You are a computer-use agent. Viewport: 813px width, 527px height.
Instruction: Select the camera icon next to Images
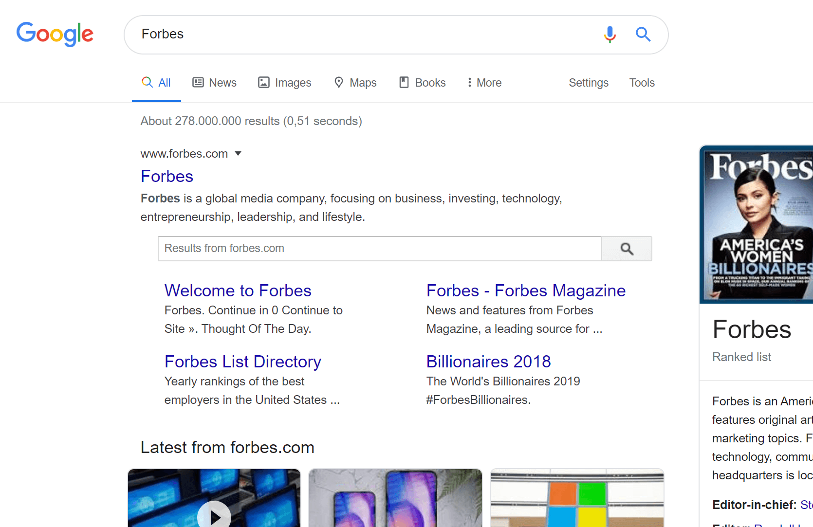(x=263, y=82)
